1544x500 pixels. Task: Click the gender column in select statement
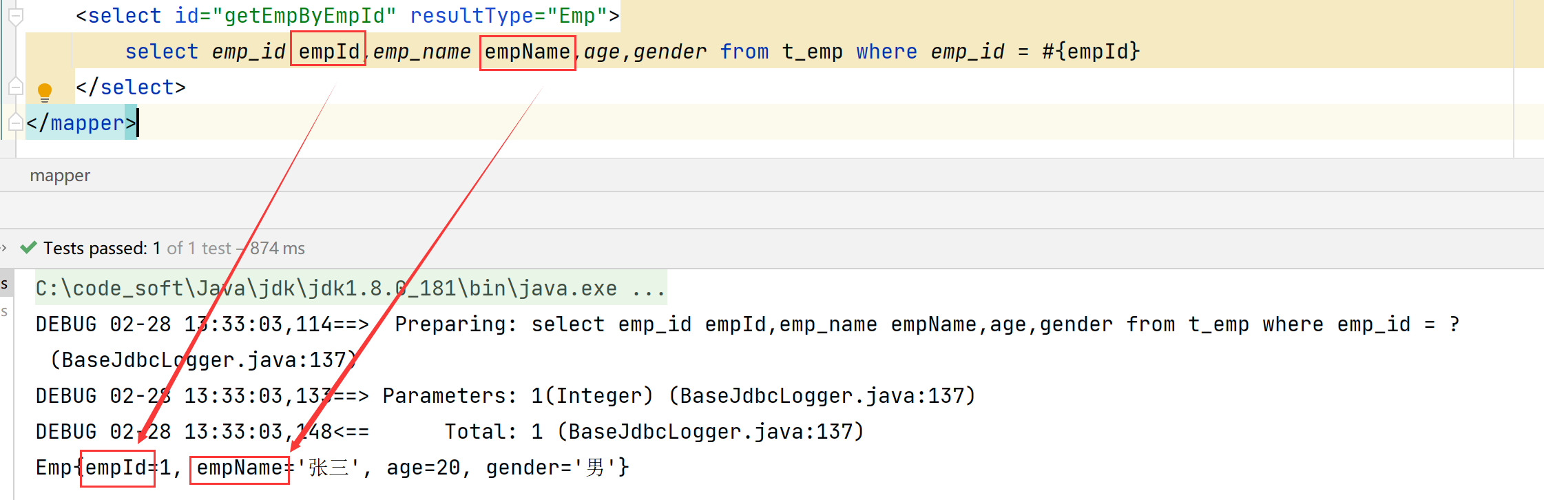pos(670,52)
